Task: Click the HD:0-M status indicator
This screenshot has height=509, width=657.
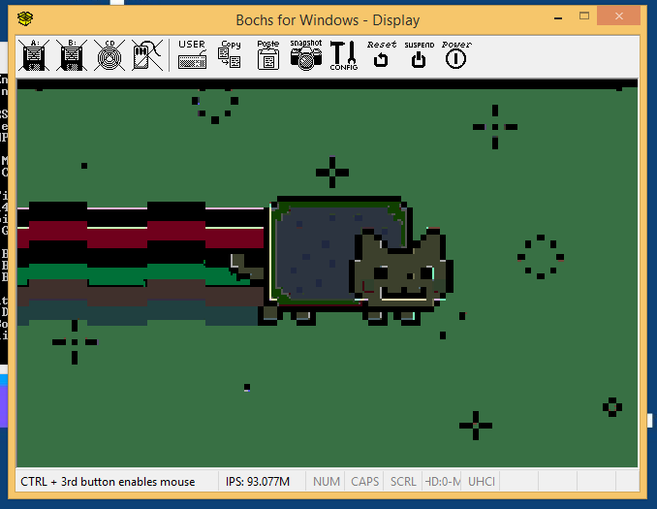Action: 442,481
